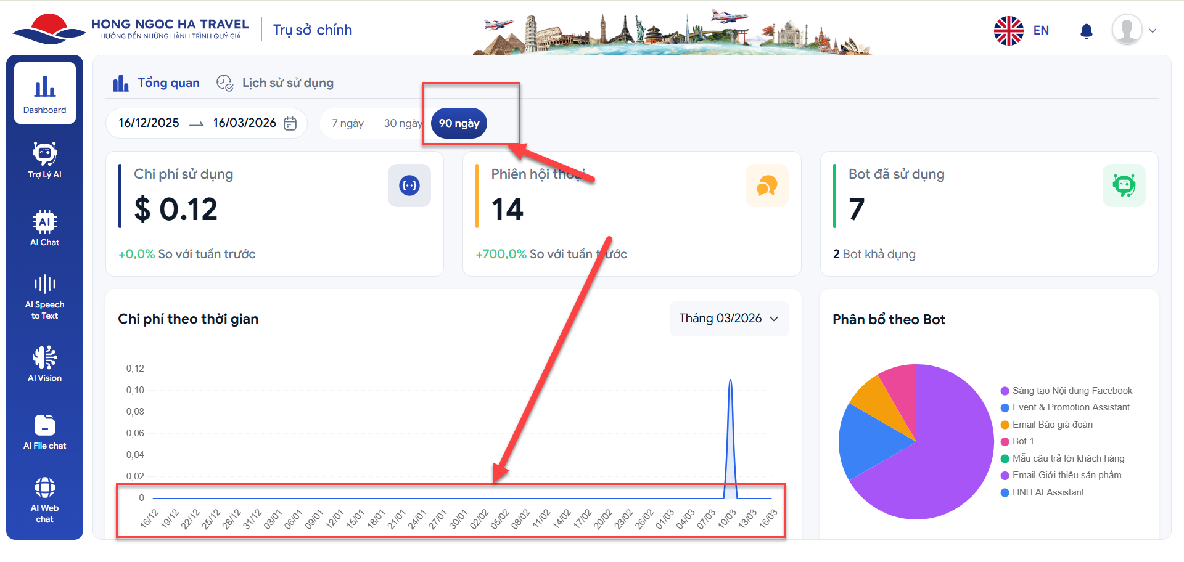The width and height of the screenshot is (1184, 562).
Task: Open the Dashboard sidebar icon
Action: point(44,94)
